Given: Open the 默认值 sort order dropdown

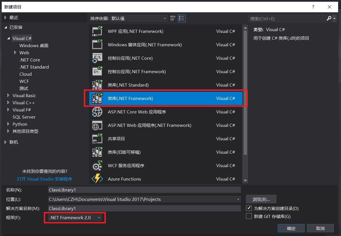Looking at the screenshot, I should (x=164, y=18).
